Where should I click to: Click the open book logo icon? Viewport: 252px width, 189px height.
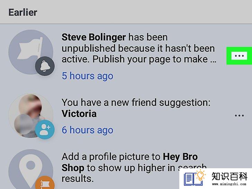pyautogui.click(x=193, y=179)
